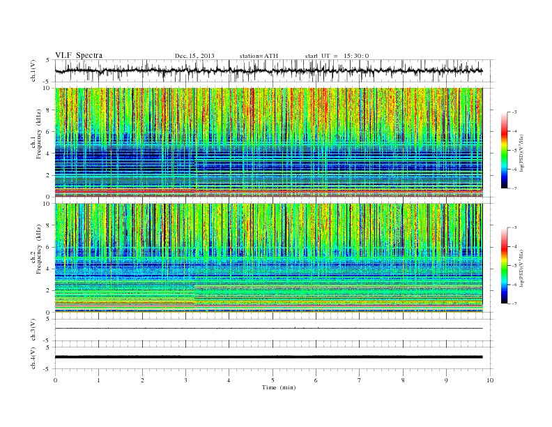552x427 pixels.
Task: Click time axis tick label "9"
Action: coord(446,380)
